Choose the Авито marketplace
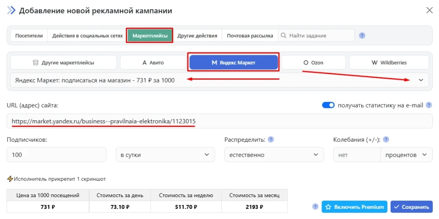Image resolution: width=439 pixels, height=219 pixels. point(153,62)
